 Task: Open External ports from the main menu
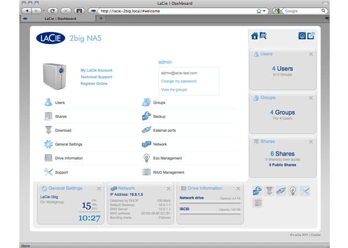click(x=164, y=131)
